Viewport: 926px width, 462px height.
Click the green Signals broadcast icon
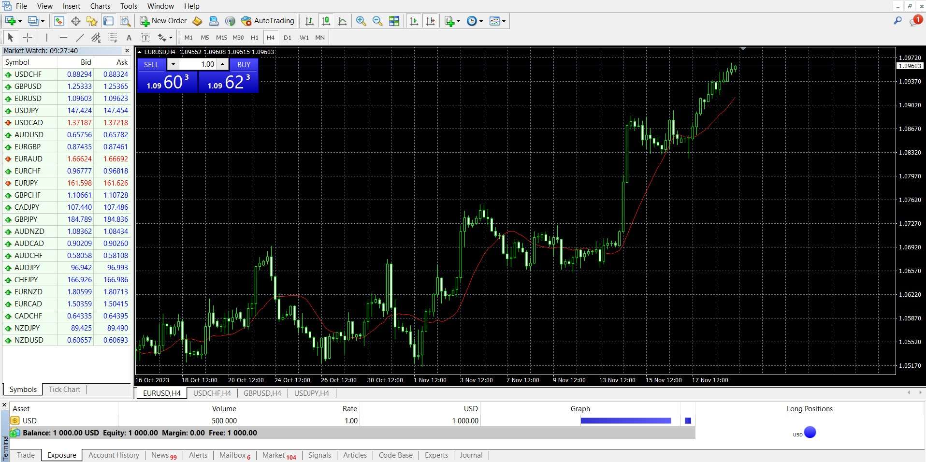[230, 21]
